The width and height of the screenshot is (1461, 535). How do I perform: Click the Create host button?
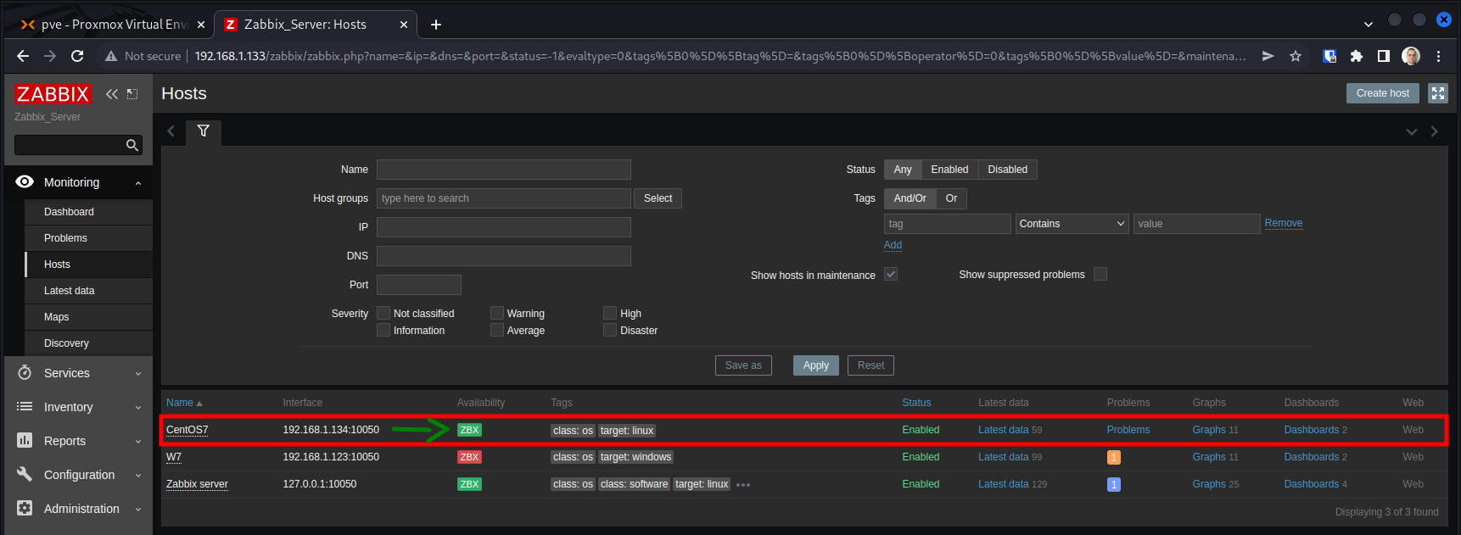pos(1382,93)
